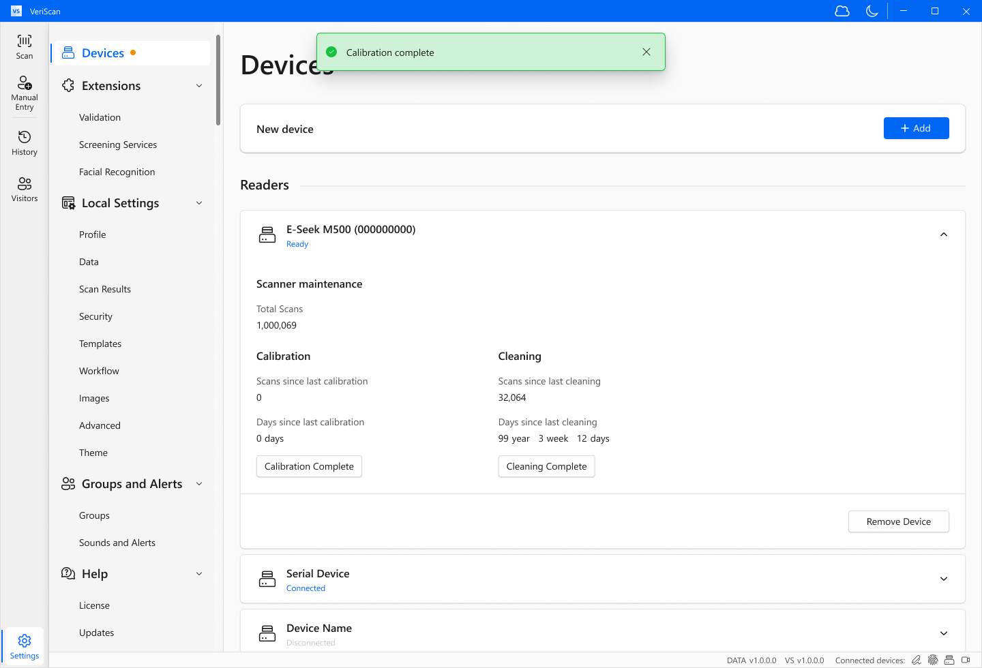Click the Readers section heading

tap(265, 185)
